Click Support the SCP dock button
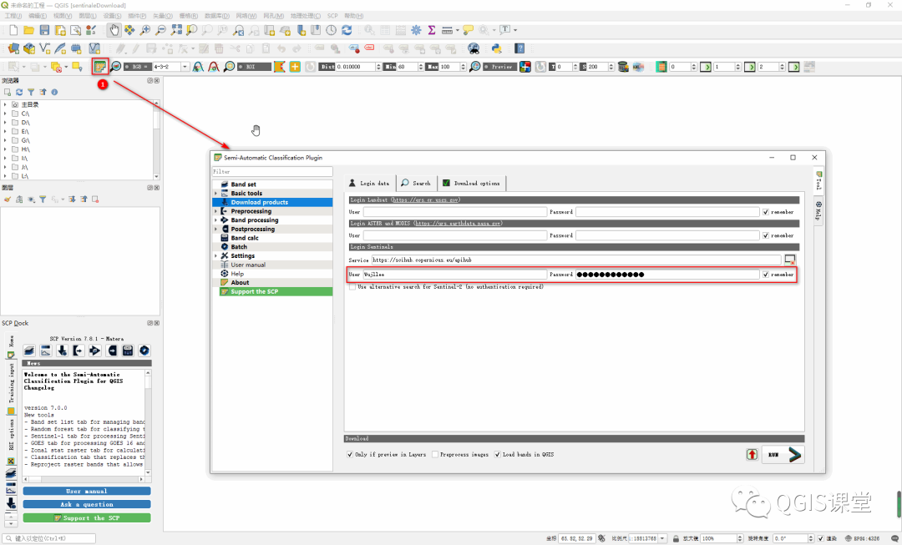 coord(87,518)
